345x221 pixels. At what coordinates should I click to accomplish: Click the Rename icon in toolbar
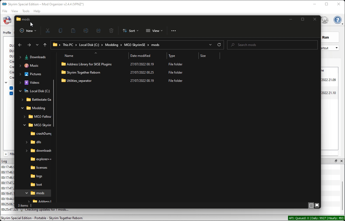point(86,31)
